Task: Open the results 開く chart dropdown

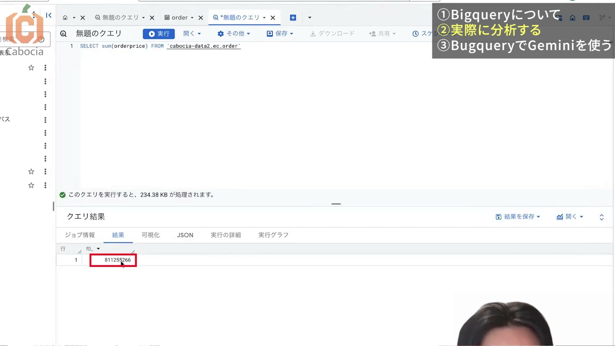Action: [x=570, y=217]
